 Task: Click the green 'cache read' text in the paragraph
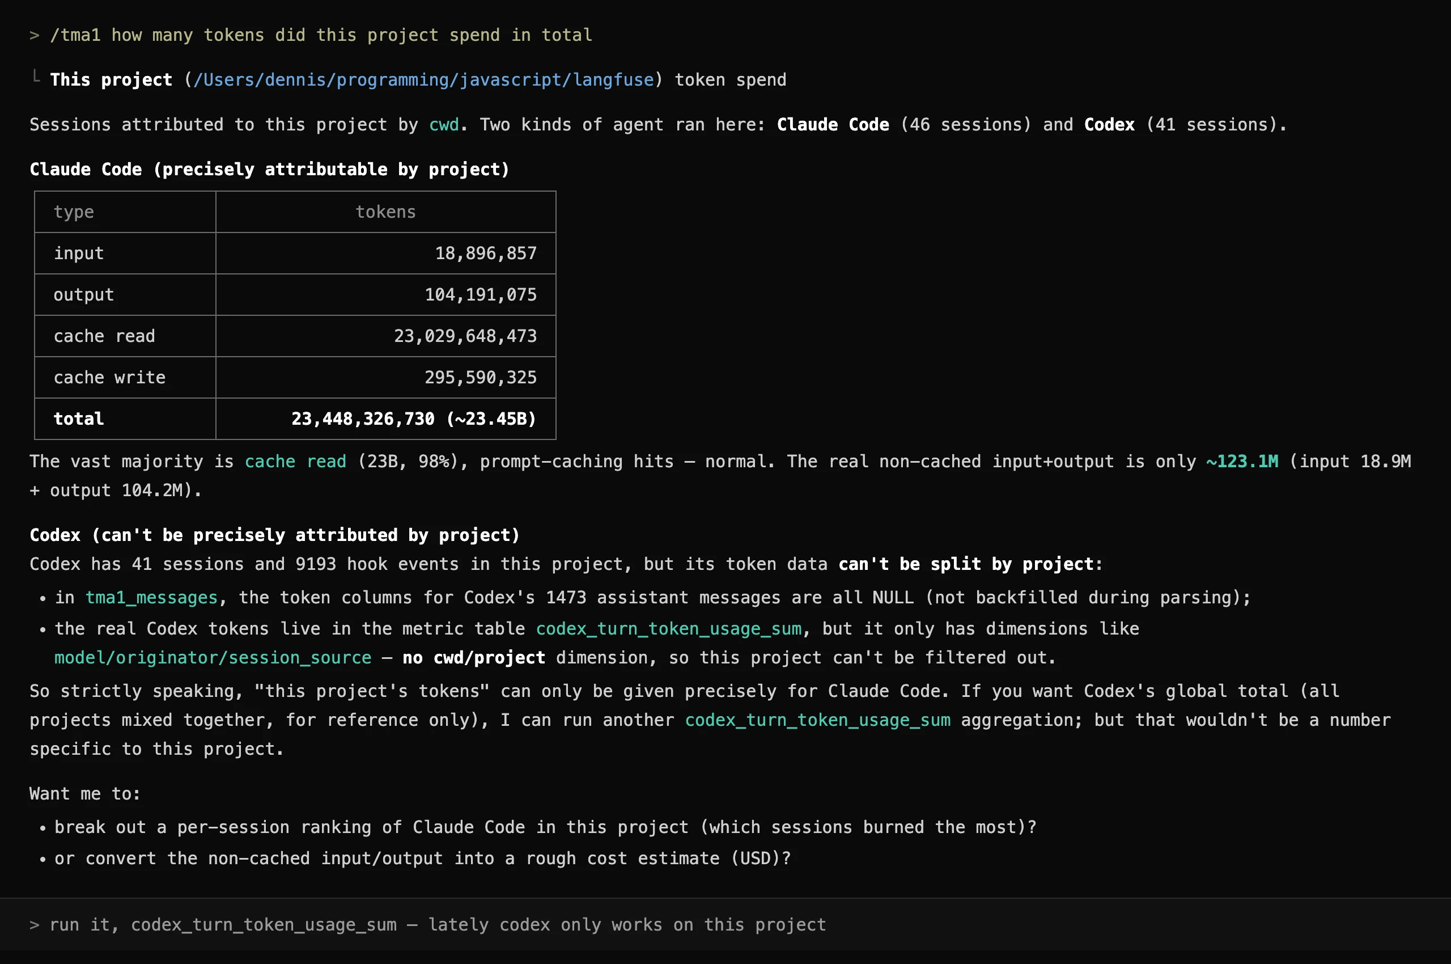click(296, 462)
